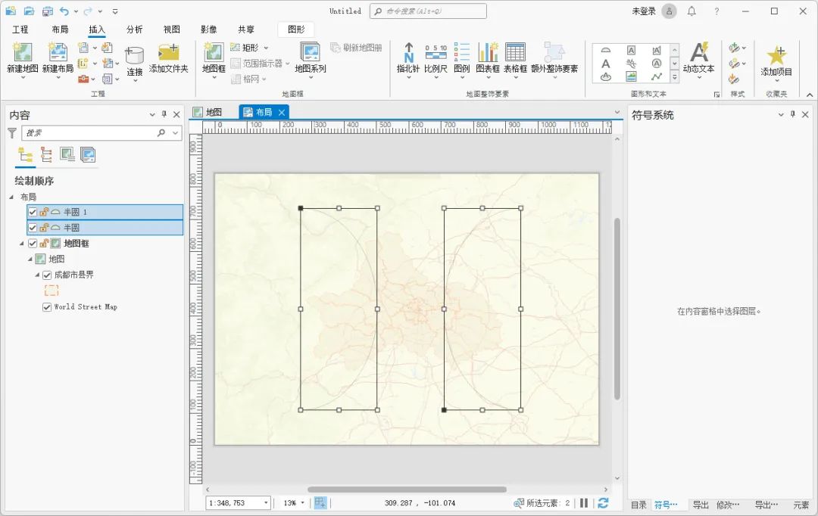Toggle the World Street Map layer checkbox
This screenshot has width=818, height=516.
click(47, 307)
